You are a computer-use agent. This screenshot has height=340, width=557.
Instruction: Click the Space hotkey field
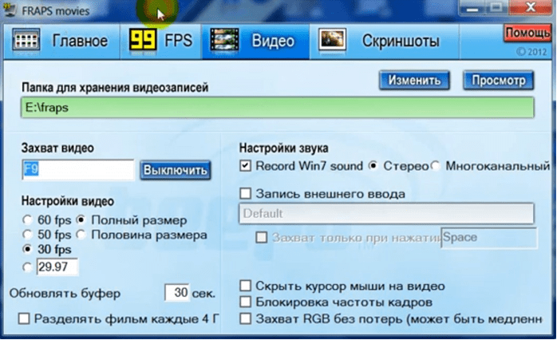(x=489, y=238)
